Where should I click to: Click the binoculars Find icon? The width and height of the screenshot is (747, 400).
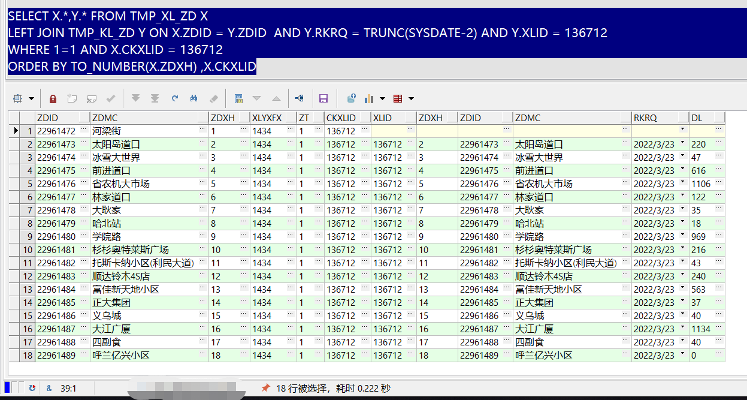pos(193,98)
